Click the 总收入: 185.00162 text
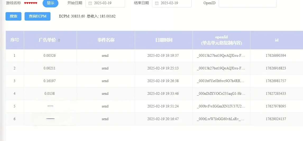Viewport: 303px width, 141px height. pos(101,16)
